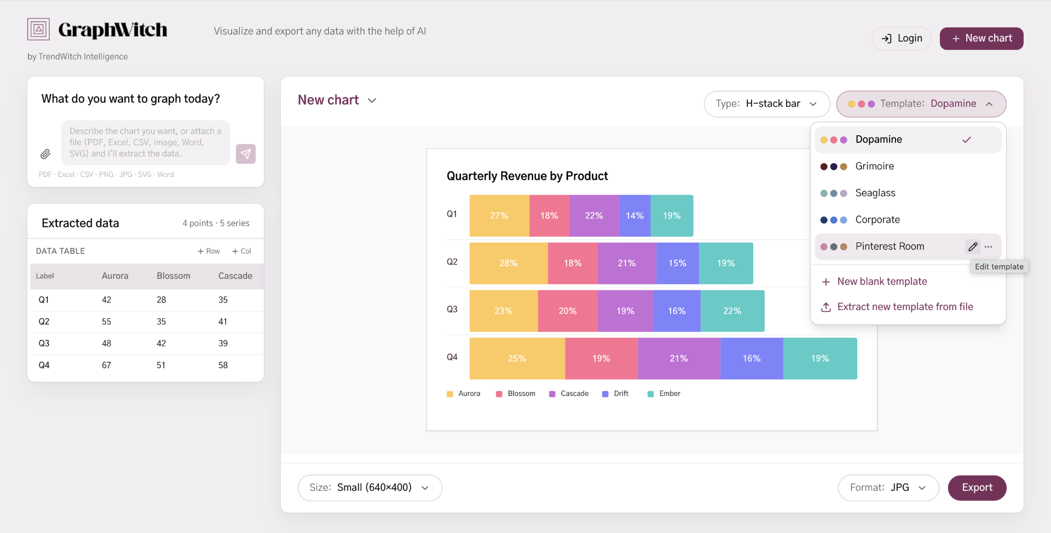Click the Cascade column header
1051x533 pixels.
pos(235,276)
